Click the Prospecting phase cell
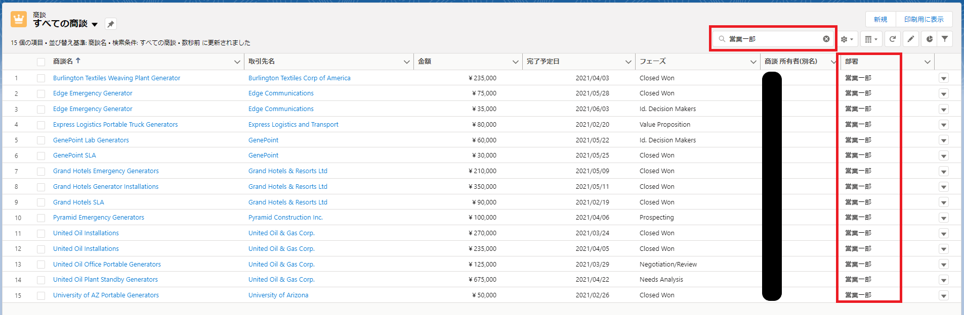964x315 pixels. (x=657, y=217)
